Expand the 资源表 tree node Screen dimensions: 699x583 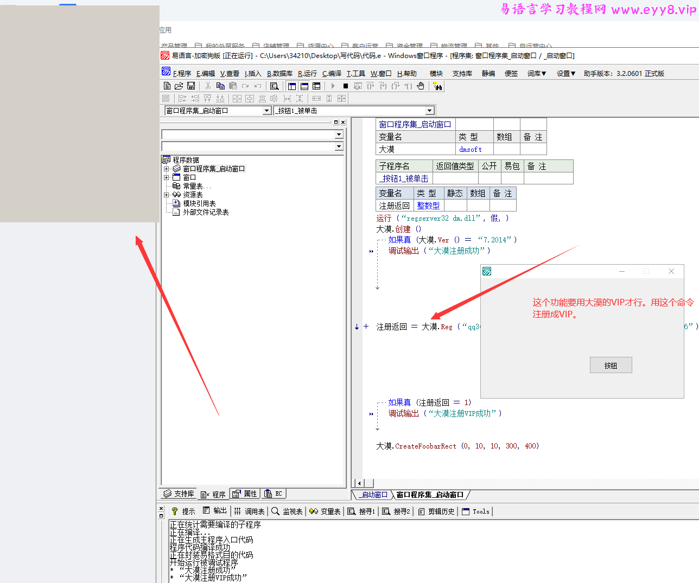(x=167, y=195)
